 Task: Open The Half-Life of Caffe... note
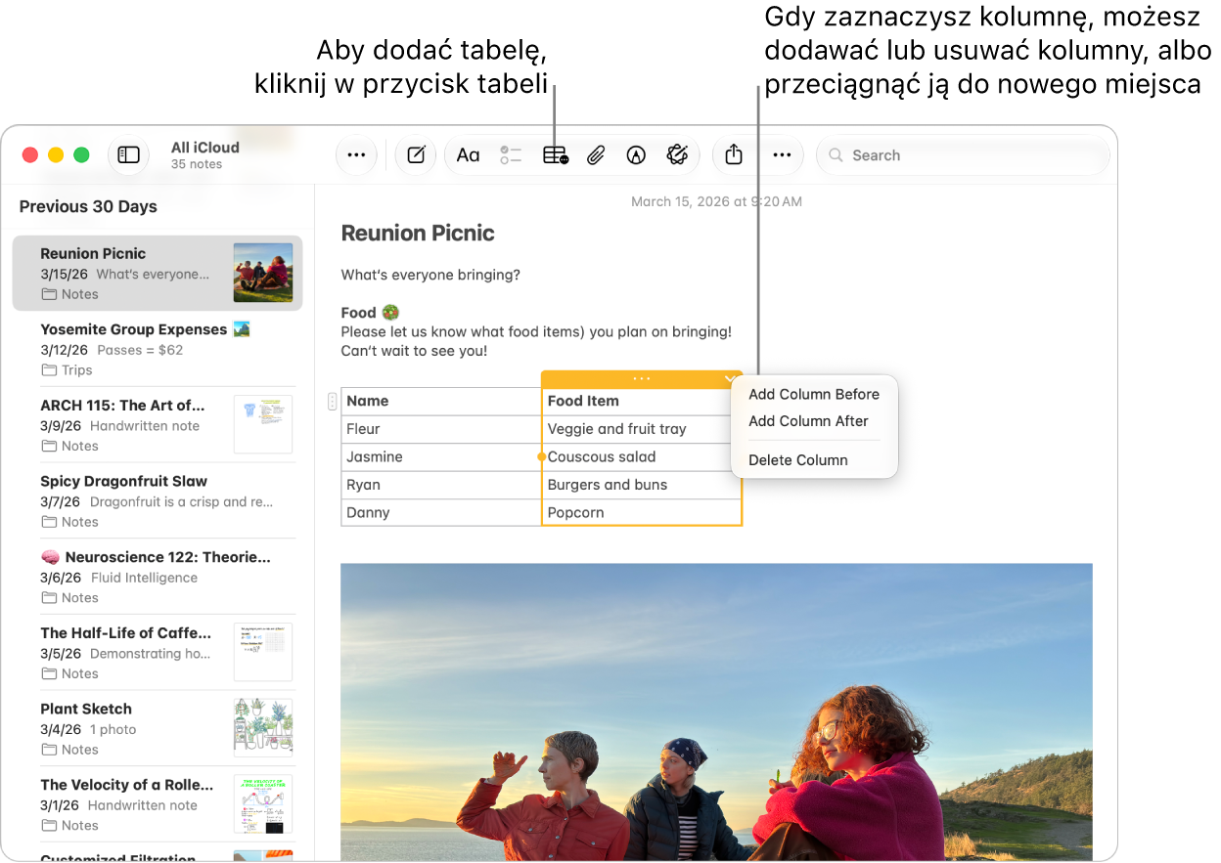(158, 653)
